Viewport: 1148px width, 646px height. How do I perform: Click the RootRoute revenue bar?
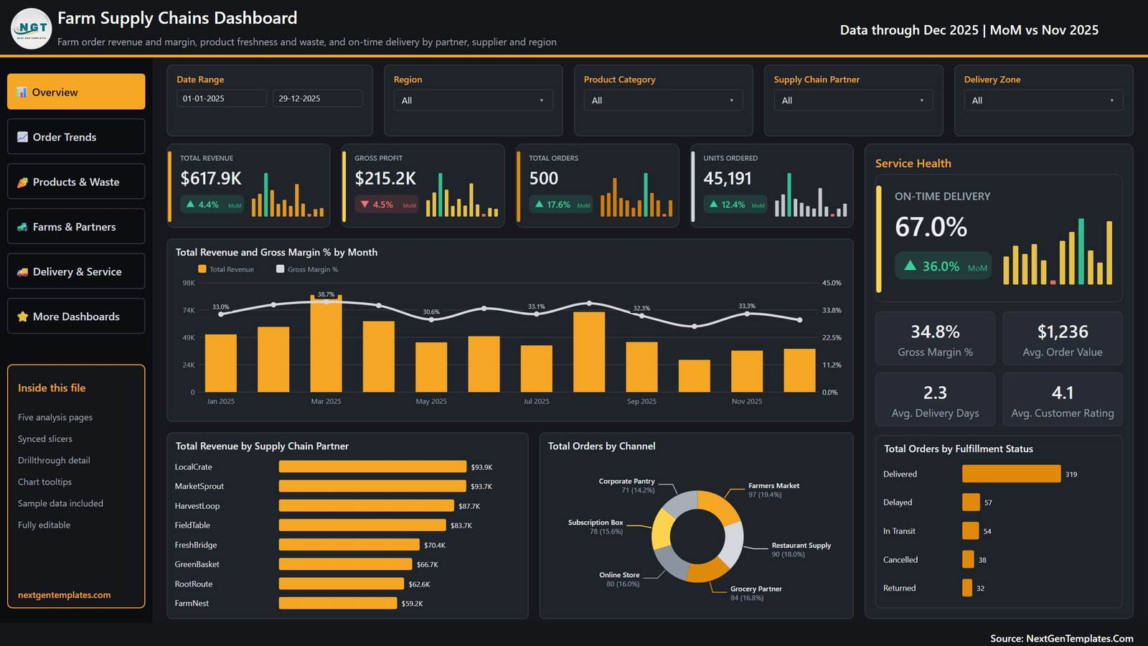point(342,584)
